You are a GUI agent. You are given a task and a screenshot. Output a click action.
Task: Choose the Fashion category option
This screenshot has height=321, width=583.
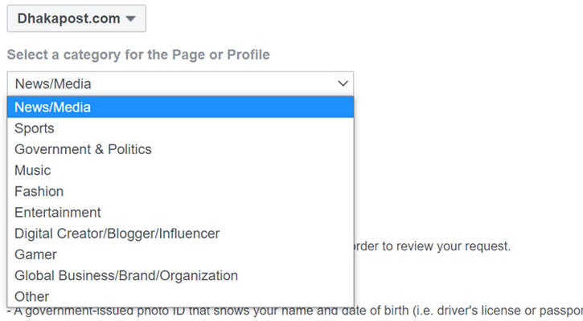tap(39, 191)
